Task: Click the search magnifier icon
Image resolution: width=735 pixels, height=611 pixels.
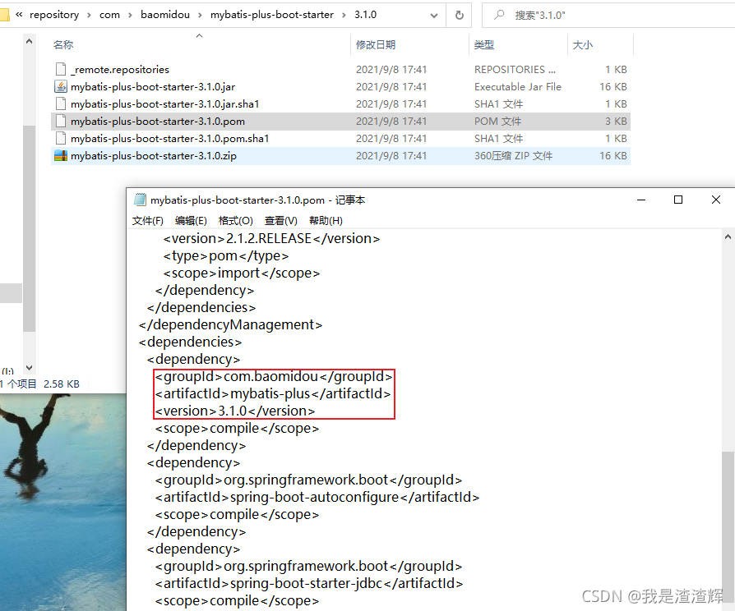Action: click(499, 15)
